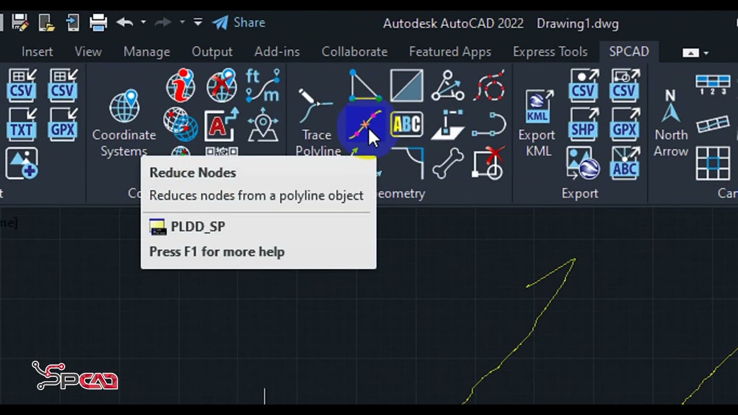Screen dimensions: 738x415
Task: Select the Express Tools tab
Action: 550,51
